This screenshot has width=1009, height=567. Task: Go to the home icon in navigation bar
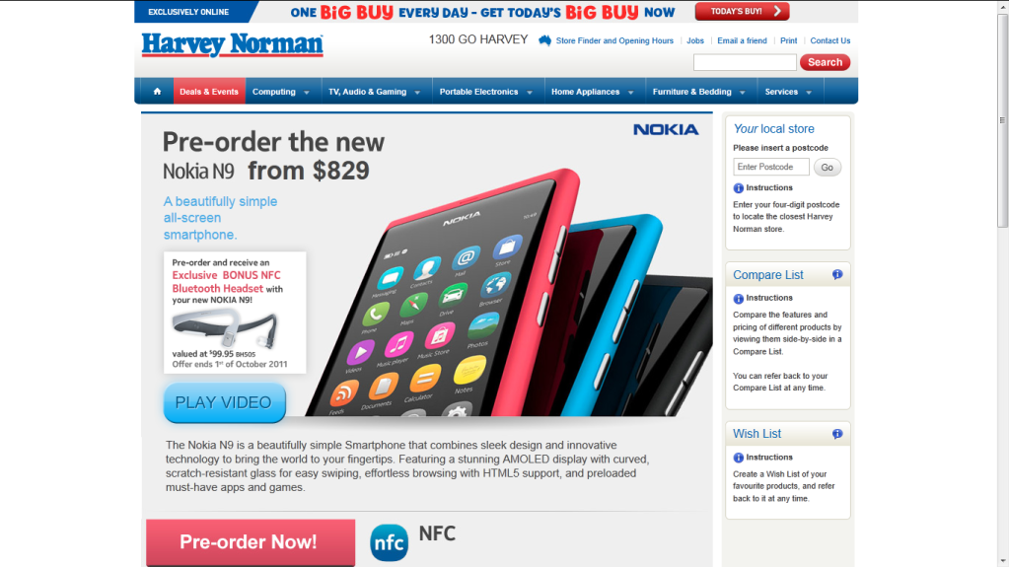(x=157, y=92)
